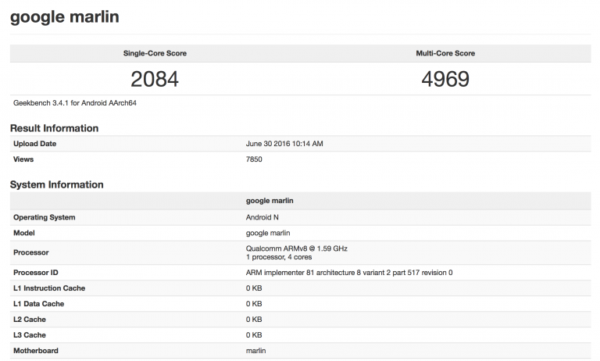Select the Processor ID row label
The width and height of the screenshot is (600, 361).
36,273
